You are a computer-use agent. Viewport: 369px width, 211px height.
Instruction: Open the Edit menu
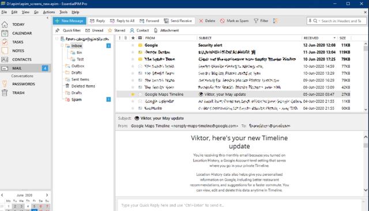(x=14, y=12)
